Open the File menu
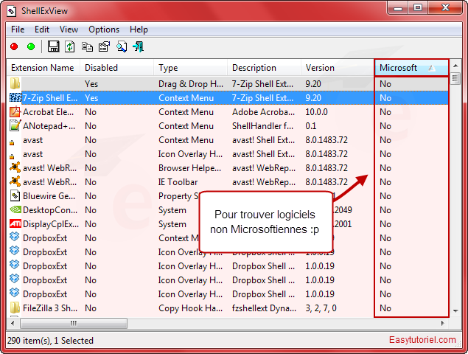The width and height of the screenshot is (468, 354). pos(18,29)
